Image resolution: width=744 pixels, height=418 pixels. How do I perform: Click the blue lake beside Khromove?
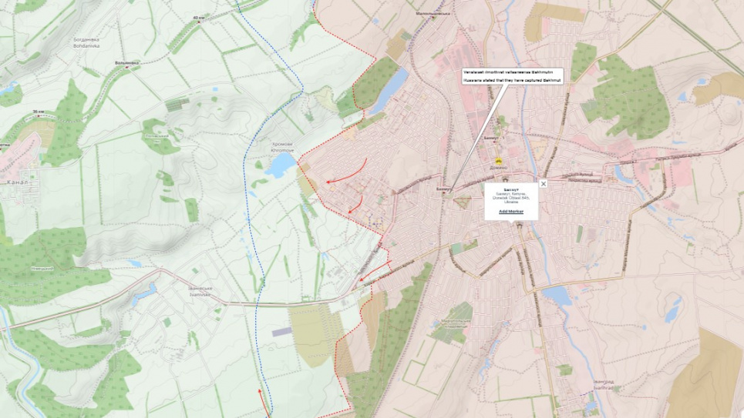tap(281, 163)
